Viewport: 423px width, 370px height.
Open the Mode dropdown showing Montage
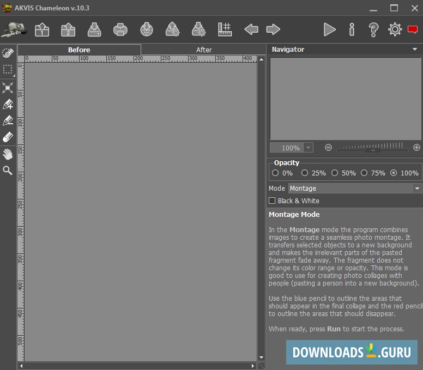(355, 188)
